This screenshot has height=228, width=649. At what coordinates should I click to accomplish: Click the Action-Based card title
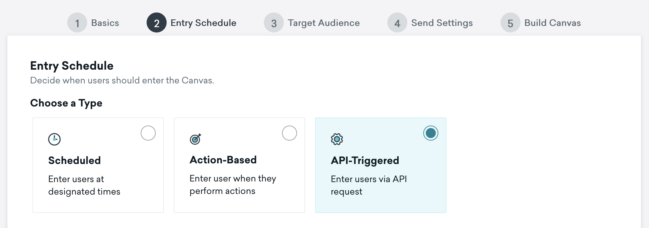pyautogui.click(x=223, y=160)
